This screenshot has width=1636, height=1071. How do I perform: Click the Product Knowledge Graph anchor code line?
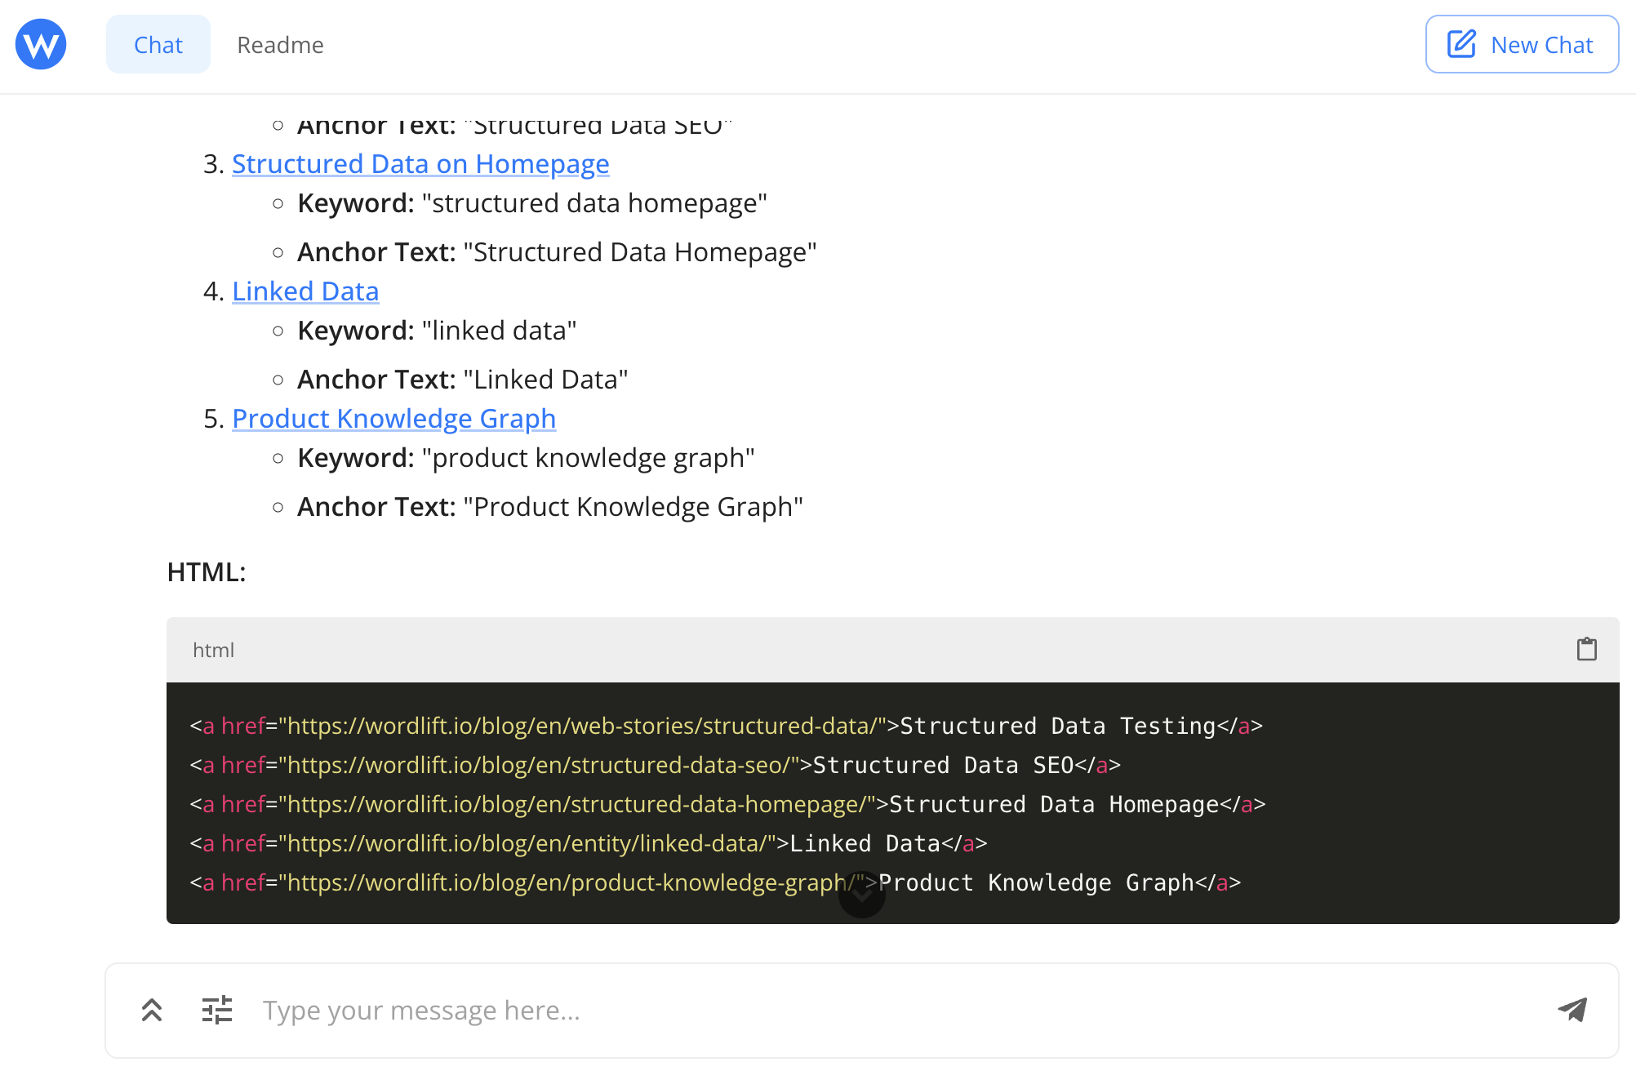click(715, 882)
